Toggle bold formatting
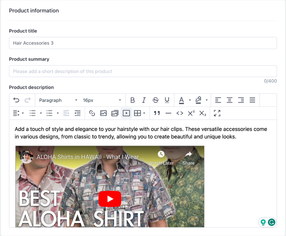Viewport: 286px width, 236px height. (133, 100)
